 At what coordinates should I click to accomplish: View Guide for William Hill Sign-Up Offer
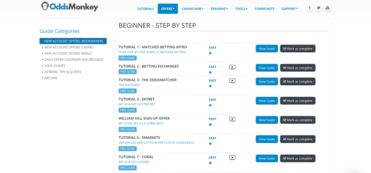pyautogui.click(x=267, y=120)
